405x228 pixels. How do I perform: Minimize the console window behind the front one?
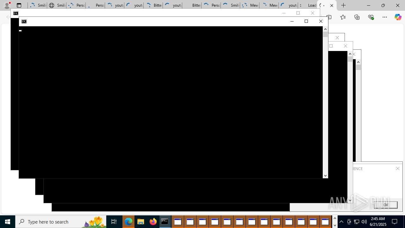pos(284,13)
